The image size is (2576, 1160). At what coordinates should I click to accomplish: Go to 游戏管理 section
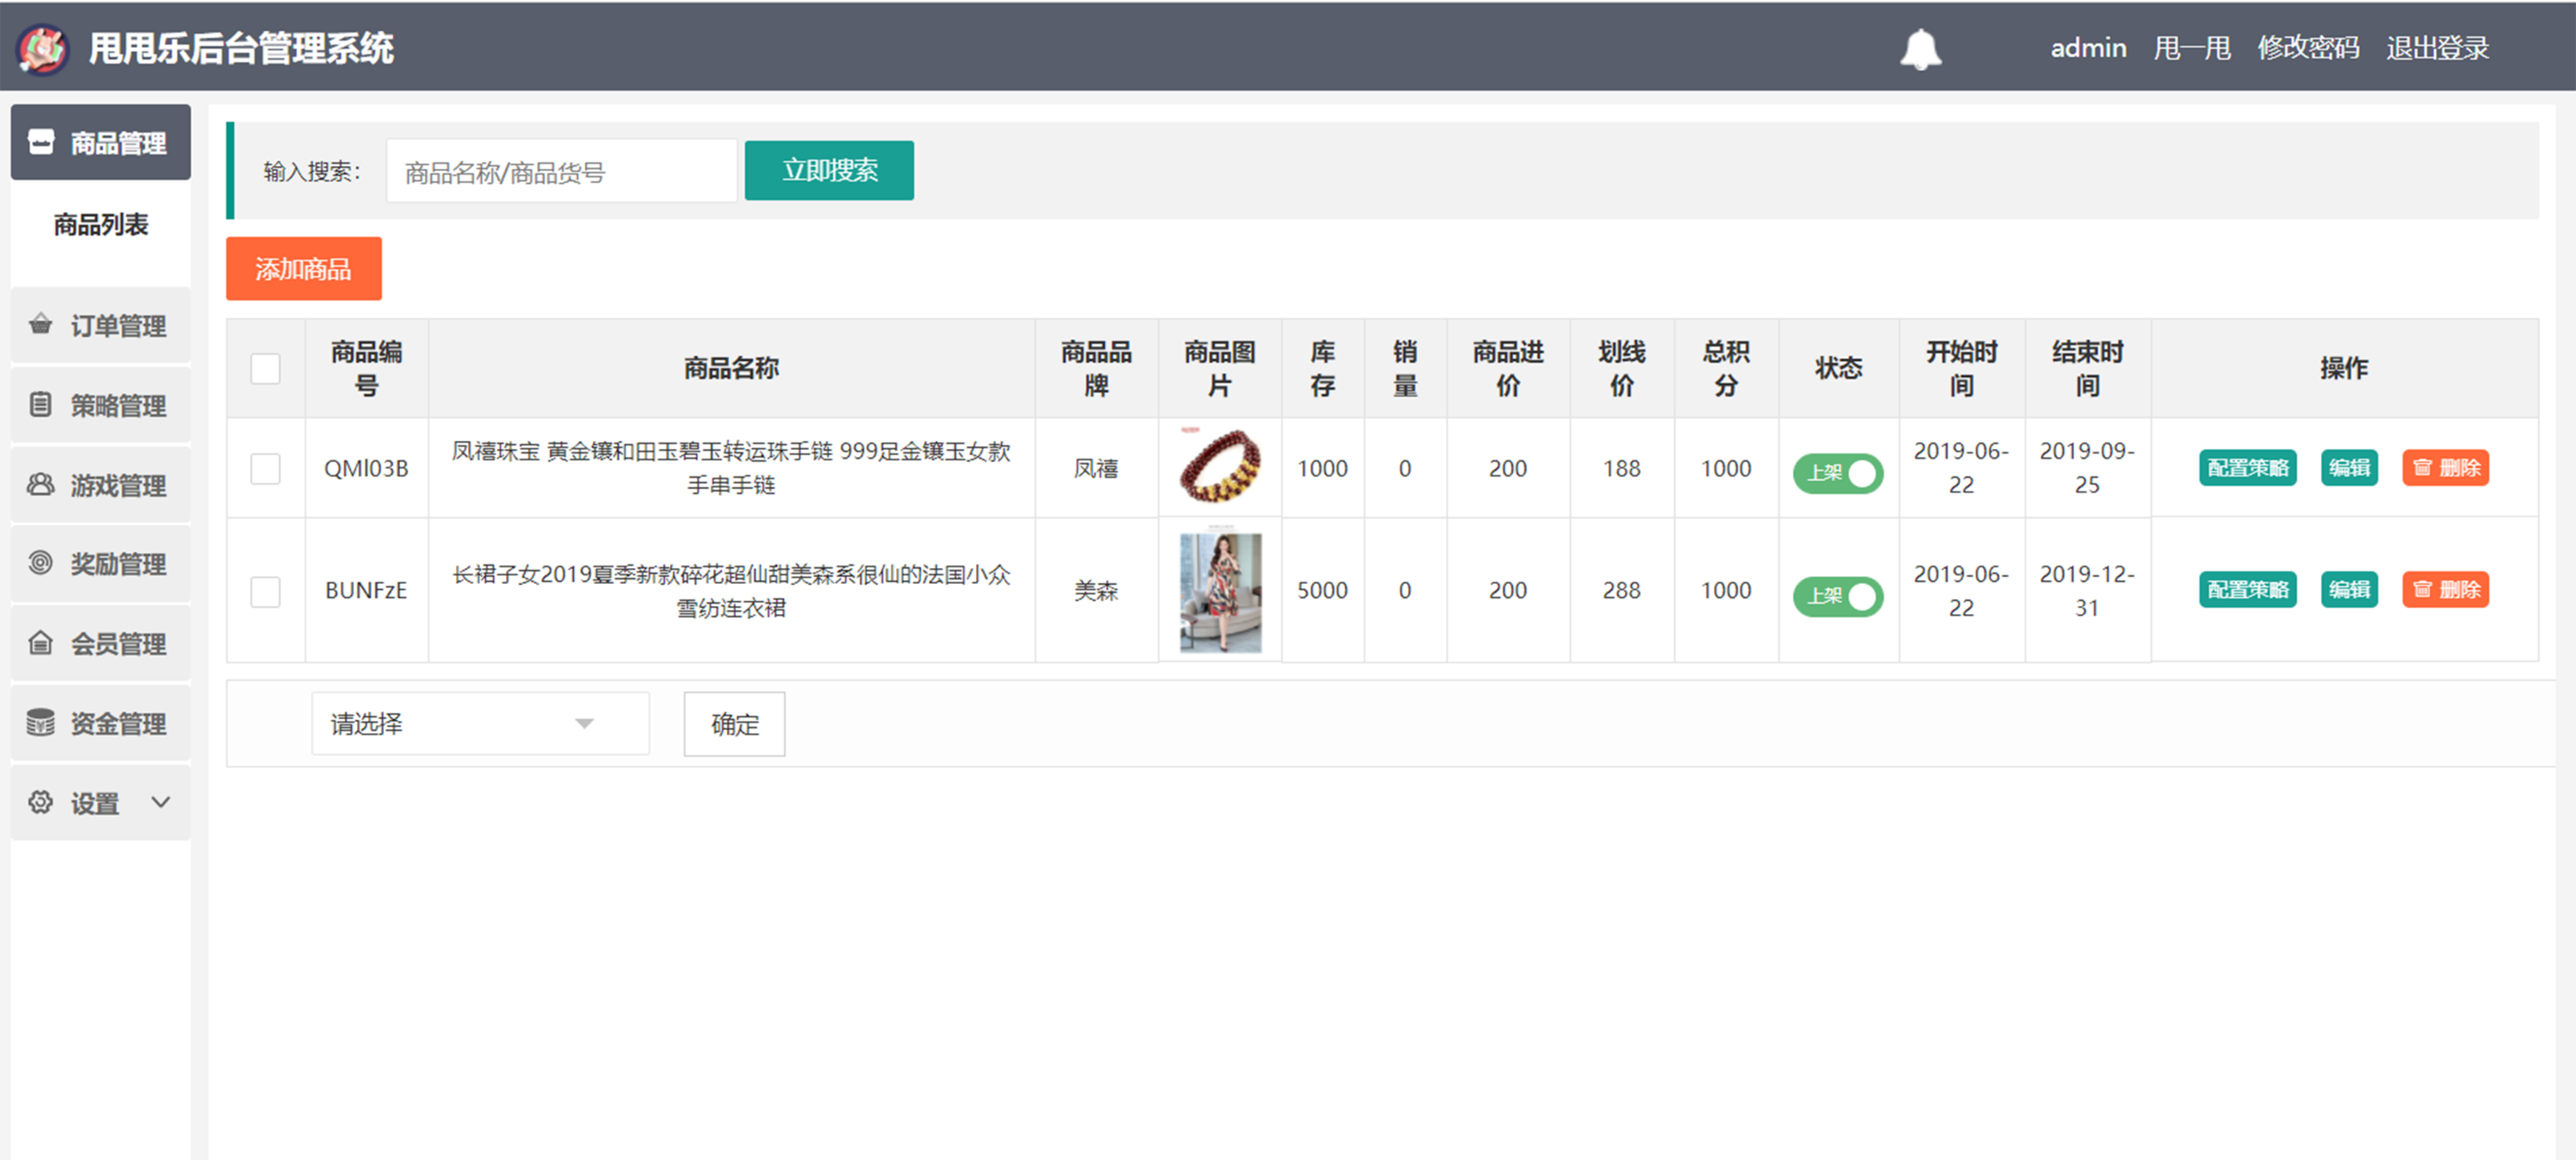tap(101, 485)
